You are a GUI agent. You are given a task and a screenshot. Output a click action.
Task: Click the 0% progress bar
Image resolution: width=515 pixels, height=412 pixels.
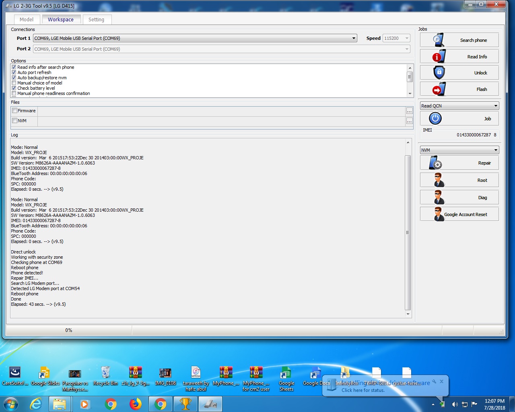tap(69, 330)
